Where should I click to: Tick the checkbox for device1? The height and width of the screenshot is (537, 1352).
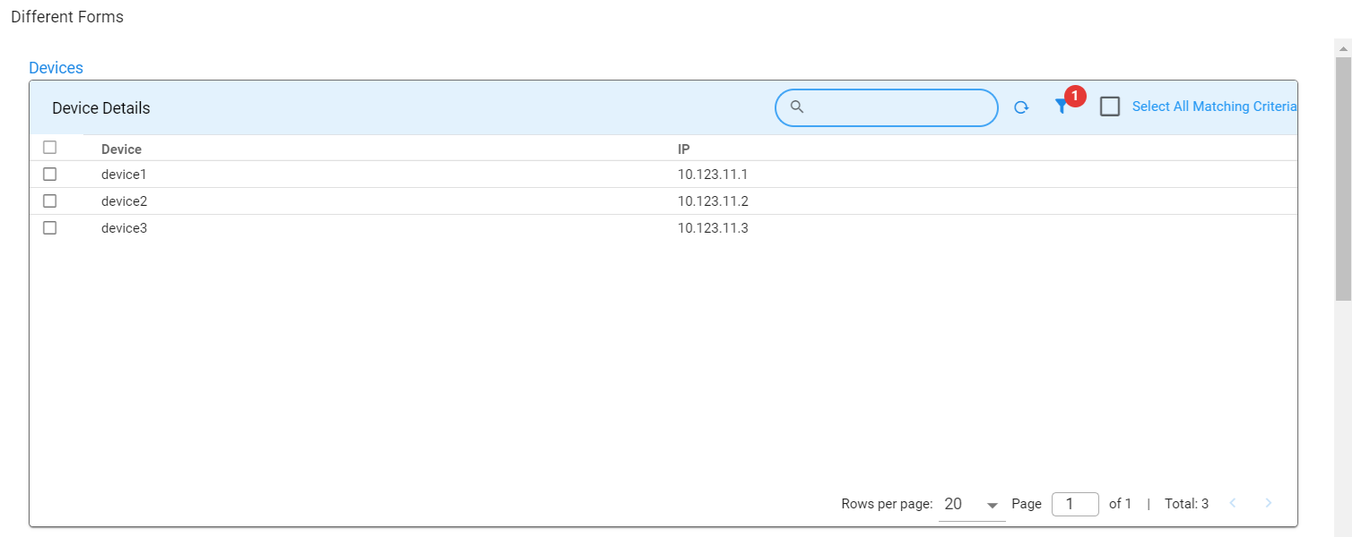coord(50,175)
